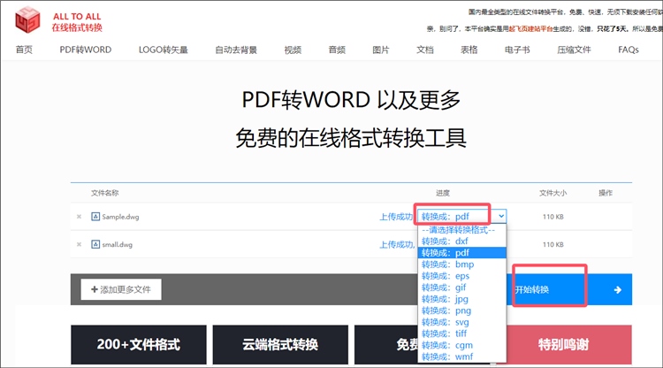Click the 200+文件格式 tile
Viewport: 663px width, 368px height.
(x=138, y=345)
